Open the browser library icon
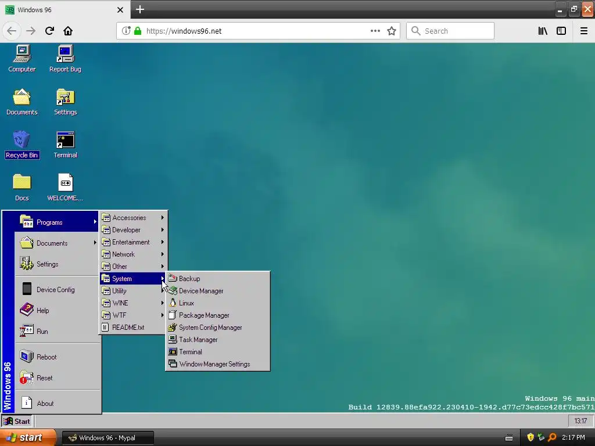 click(x=543, y=31)
